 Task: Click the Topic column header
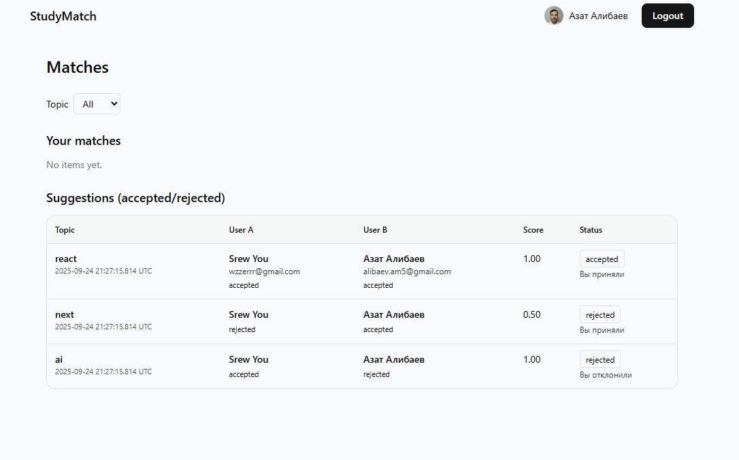65,230
